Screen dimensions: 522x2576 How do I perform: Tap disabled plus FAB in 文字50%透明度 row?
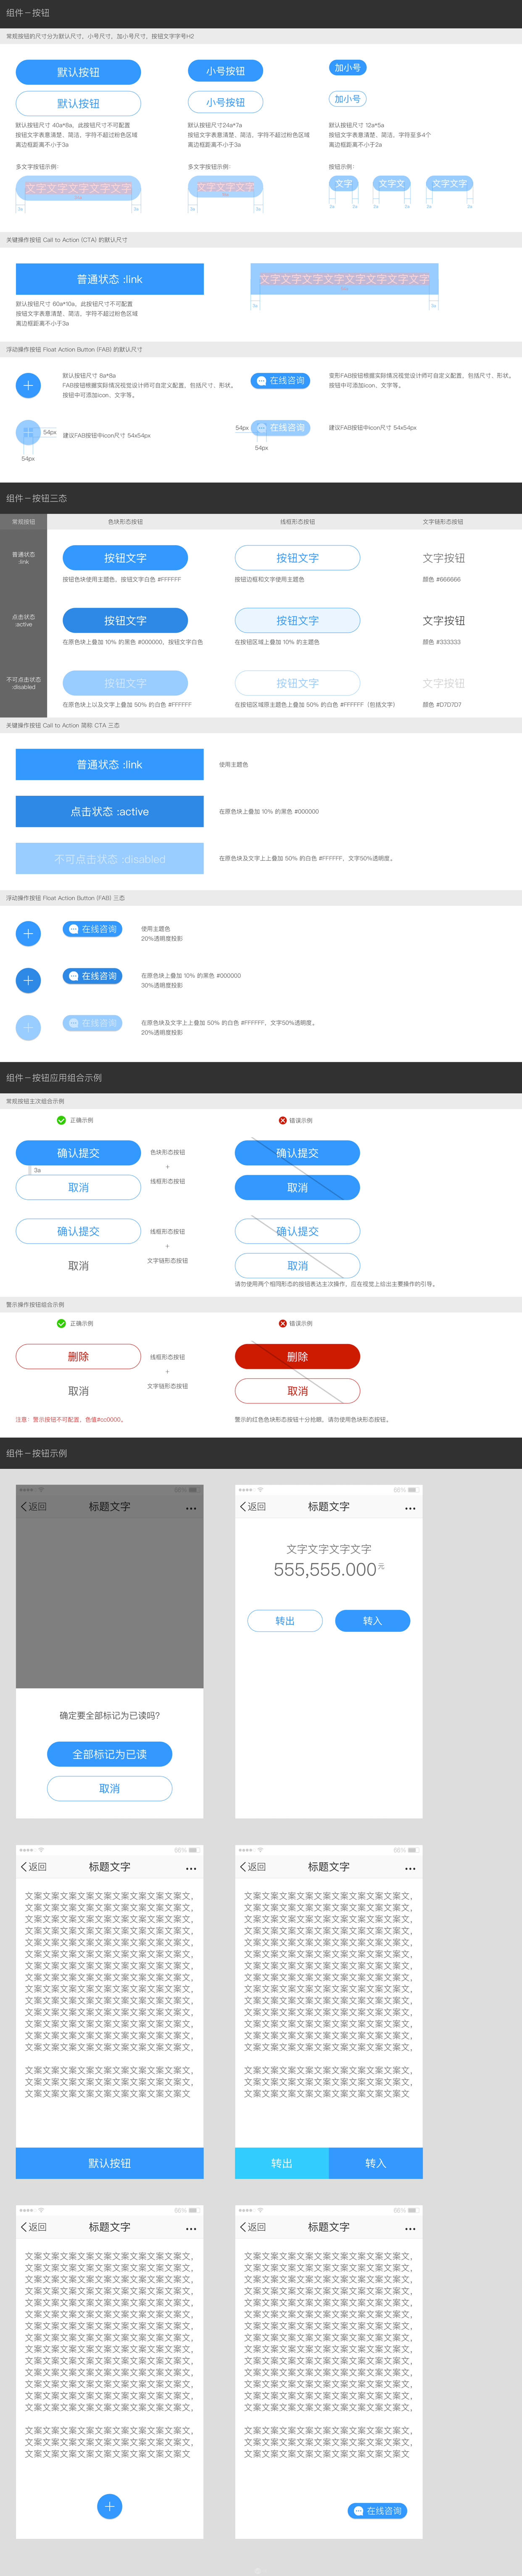pos(28,1028)
